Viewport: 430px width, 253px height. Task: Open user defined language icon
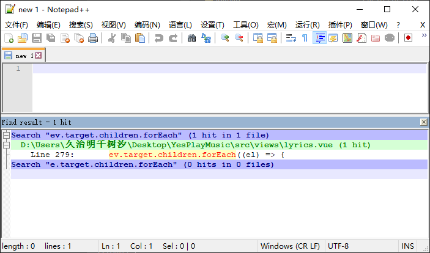[x=333, y=38]
